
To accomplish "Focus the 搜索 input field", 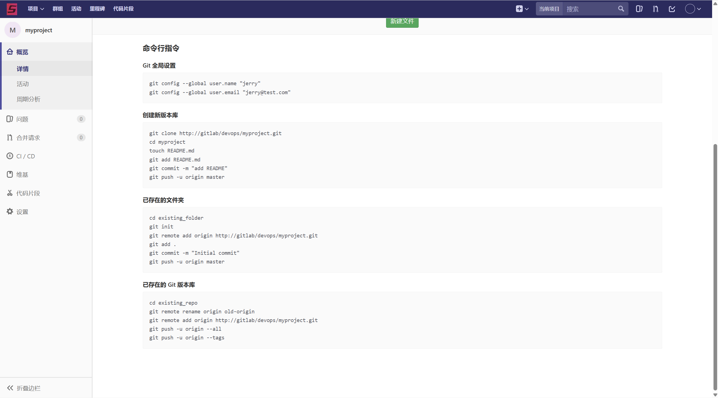I will 589,9.
